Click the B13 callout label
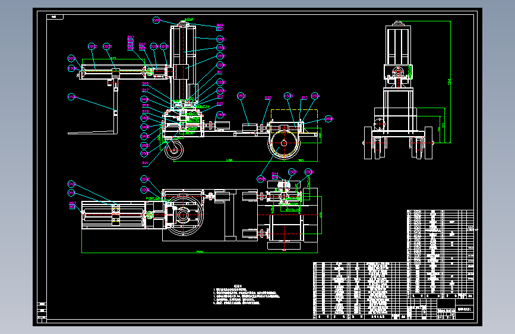This screenshot has width=515, height=334. [304, 97]
